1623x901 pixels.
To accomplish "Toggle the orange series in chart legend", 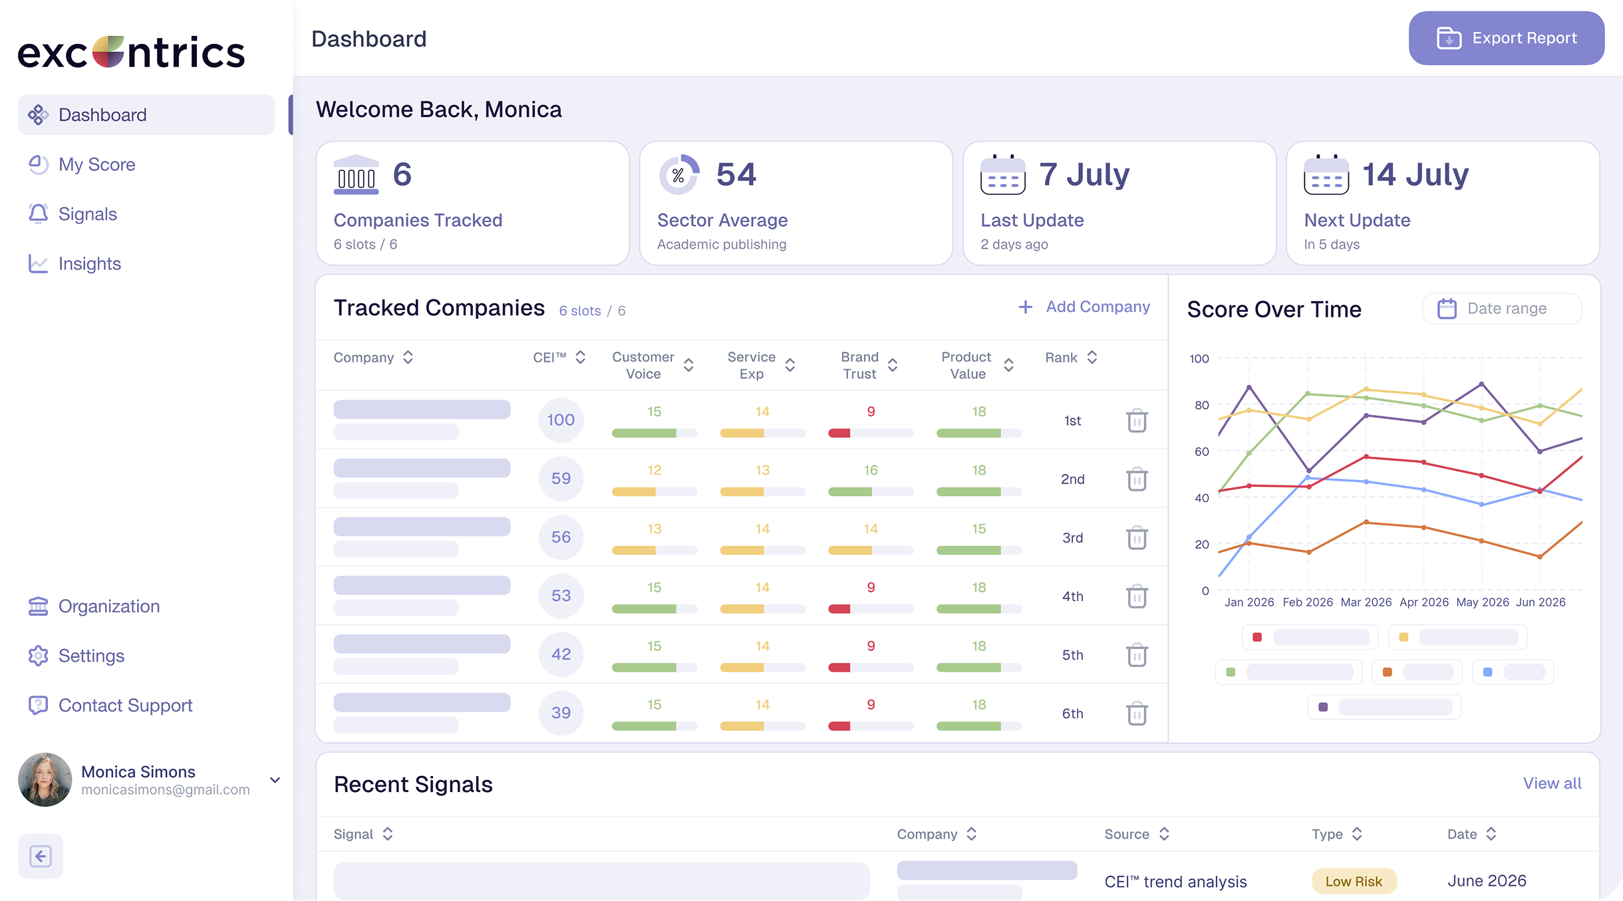I will pyautogui.click(x=1417, y=672).
